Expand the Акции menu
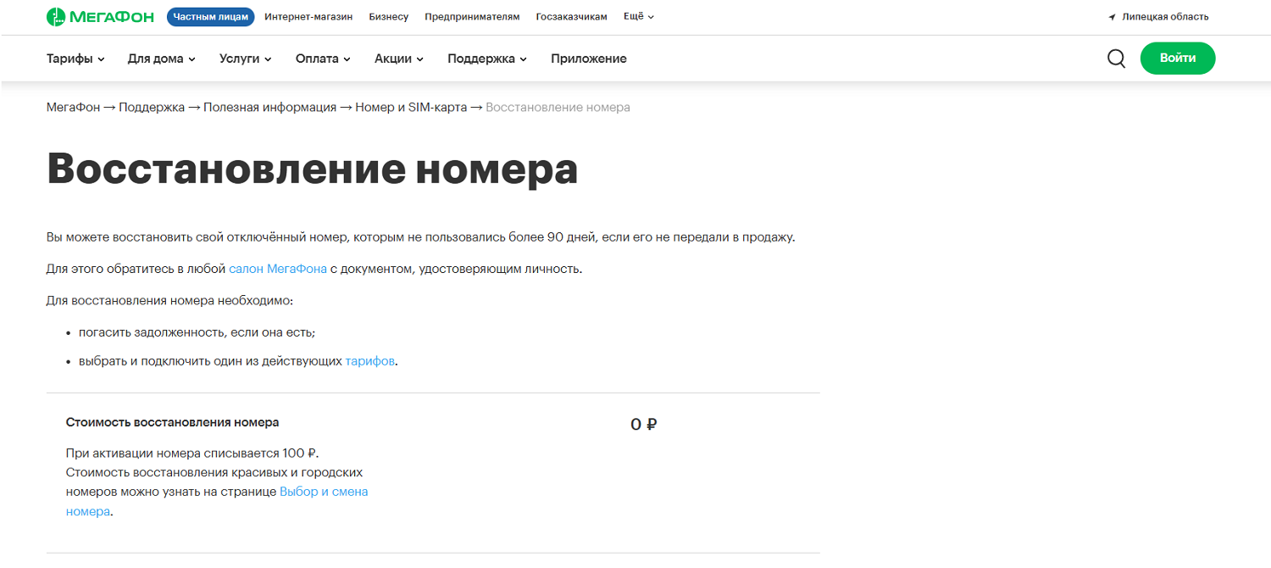 [x=399, y=58]
